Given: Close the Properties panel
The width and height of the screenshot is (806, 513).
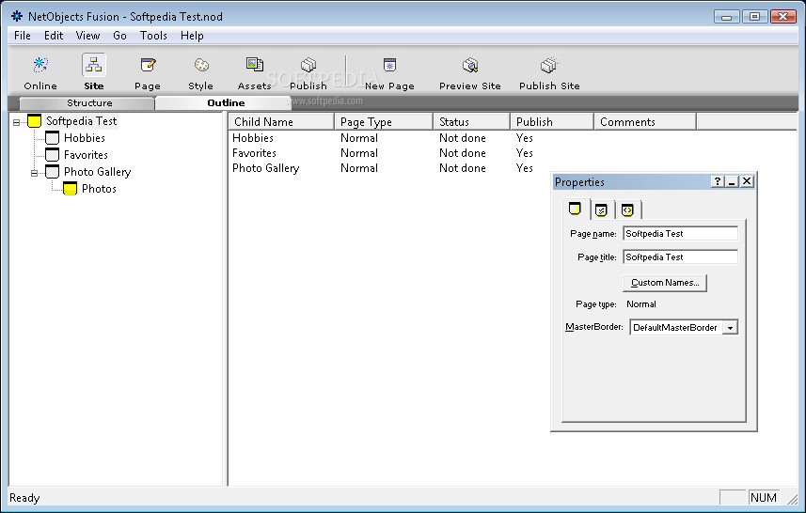Looking at the screenshot, I should pyautogui.click(x=747, y=181).
